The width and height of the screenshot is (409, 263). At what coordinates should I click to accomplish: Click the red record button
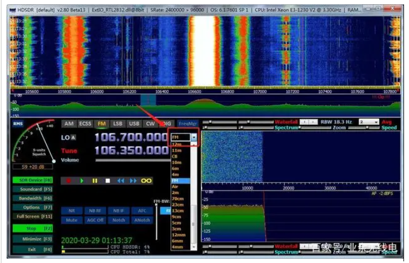(x=68, y=180)
